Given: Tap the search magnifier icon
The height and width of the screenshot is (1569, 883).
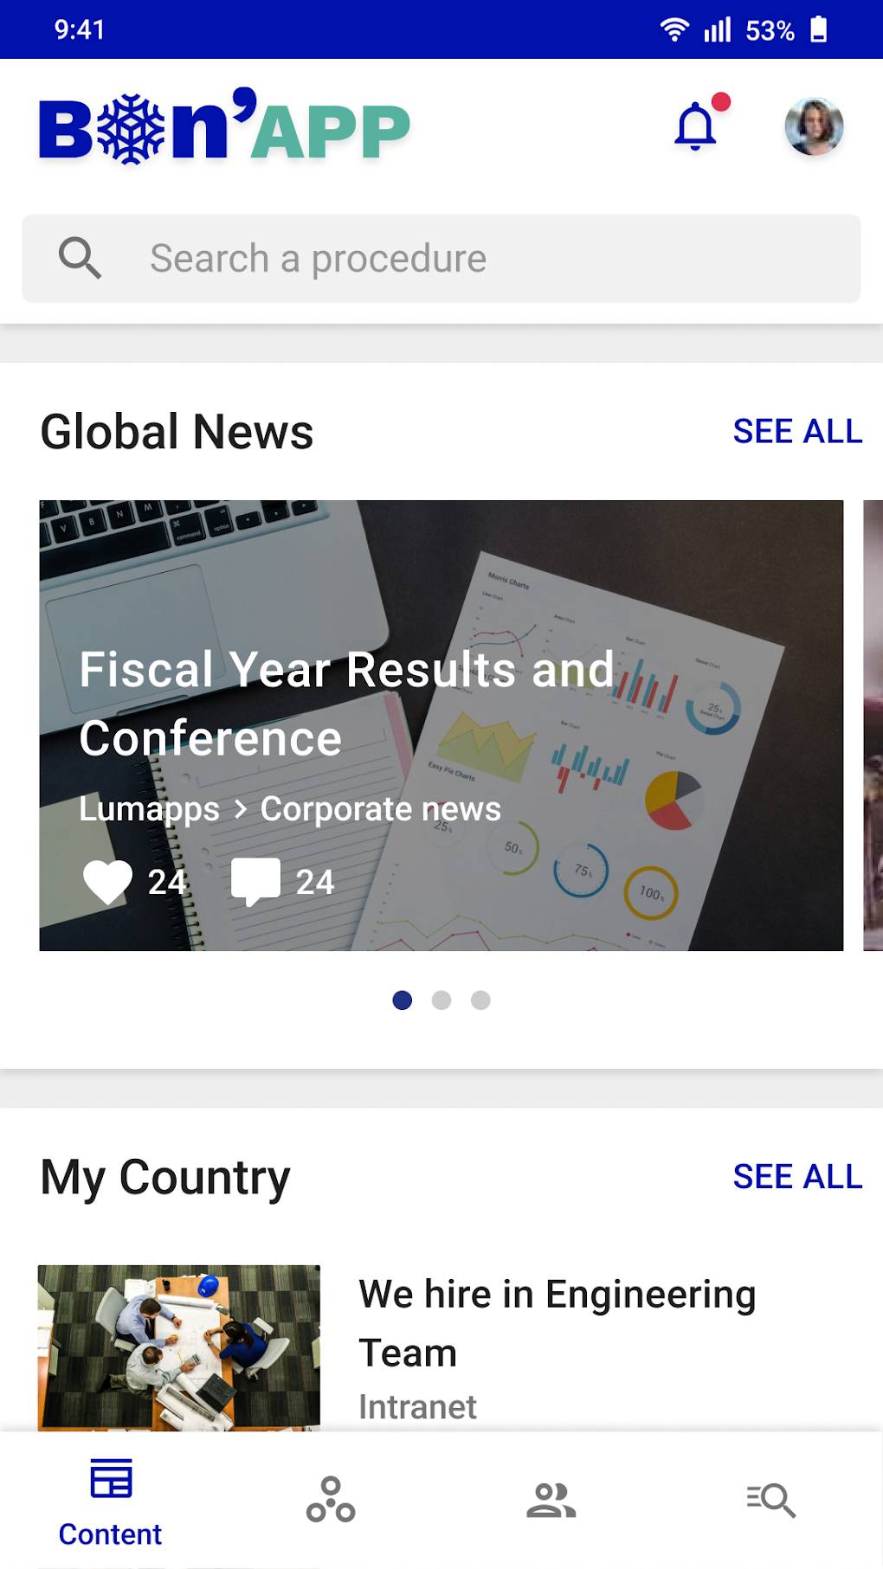Looking at the screenshot, I should [x=81, y=258].
